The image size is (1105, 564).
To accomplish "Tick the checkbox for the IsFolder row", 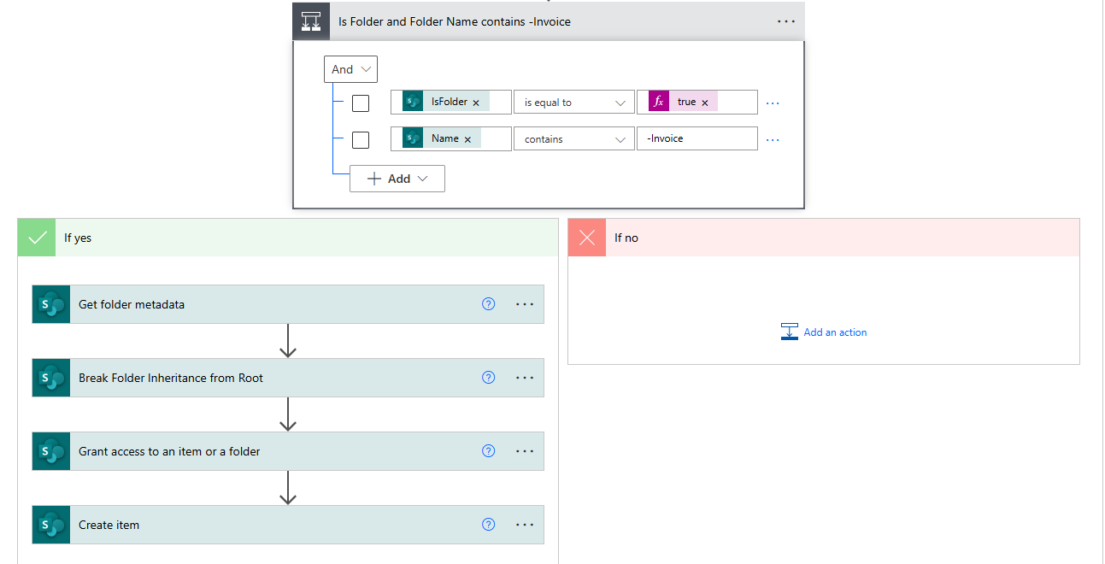I will pyautogui.click(x=361, y=103).
